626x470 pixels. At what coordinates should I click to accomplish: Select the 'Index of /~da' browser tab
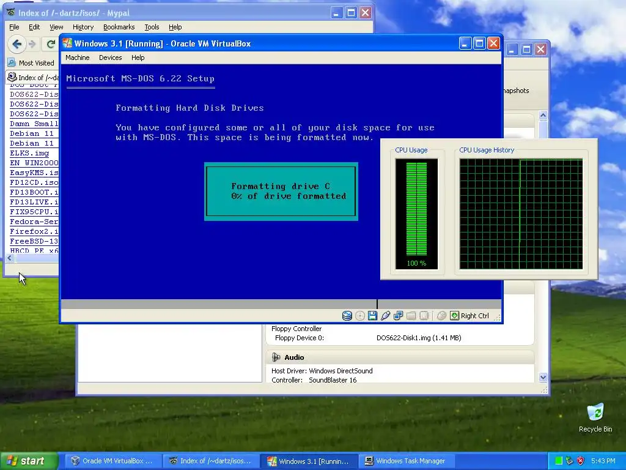(x=33, y=78)
